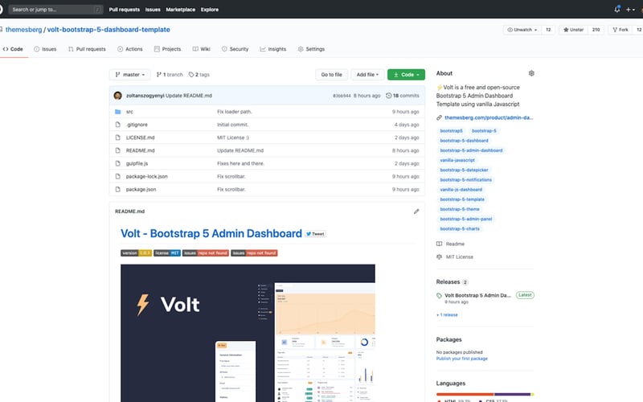The image size is (643, 402).
Task: Click the + 1 release link
Action: click(x=447, y=315)
